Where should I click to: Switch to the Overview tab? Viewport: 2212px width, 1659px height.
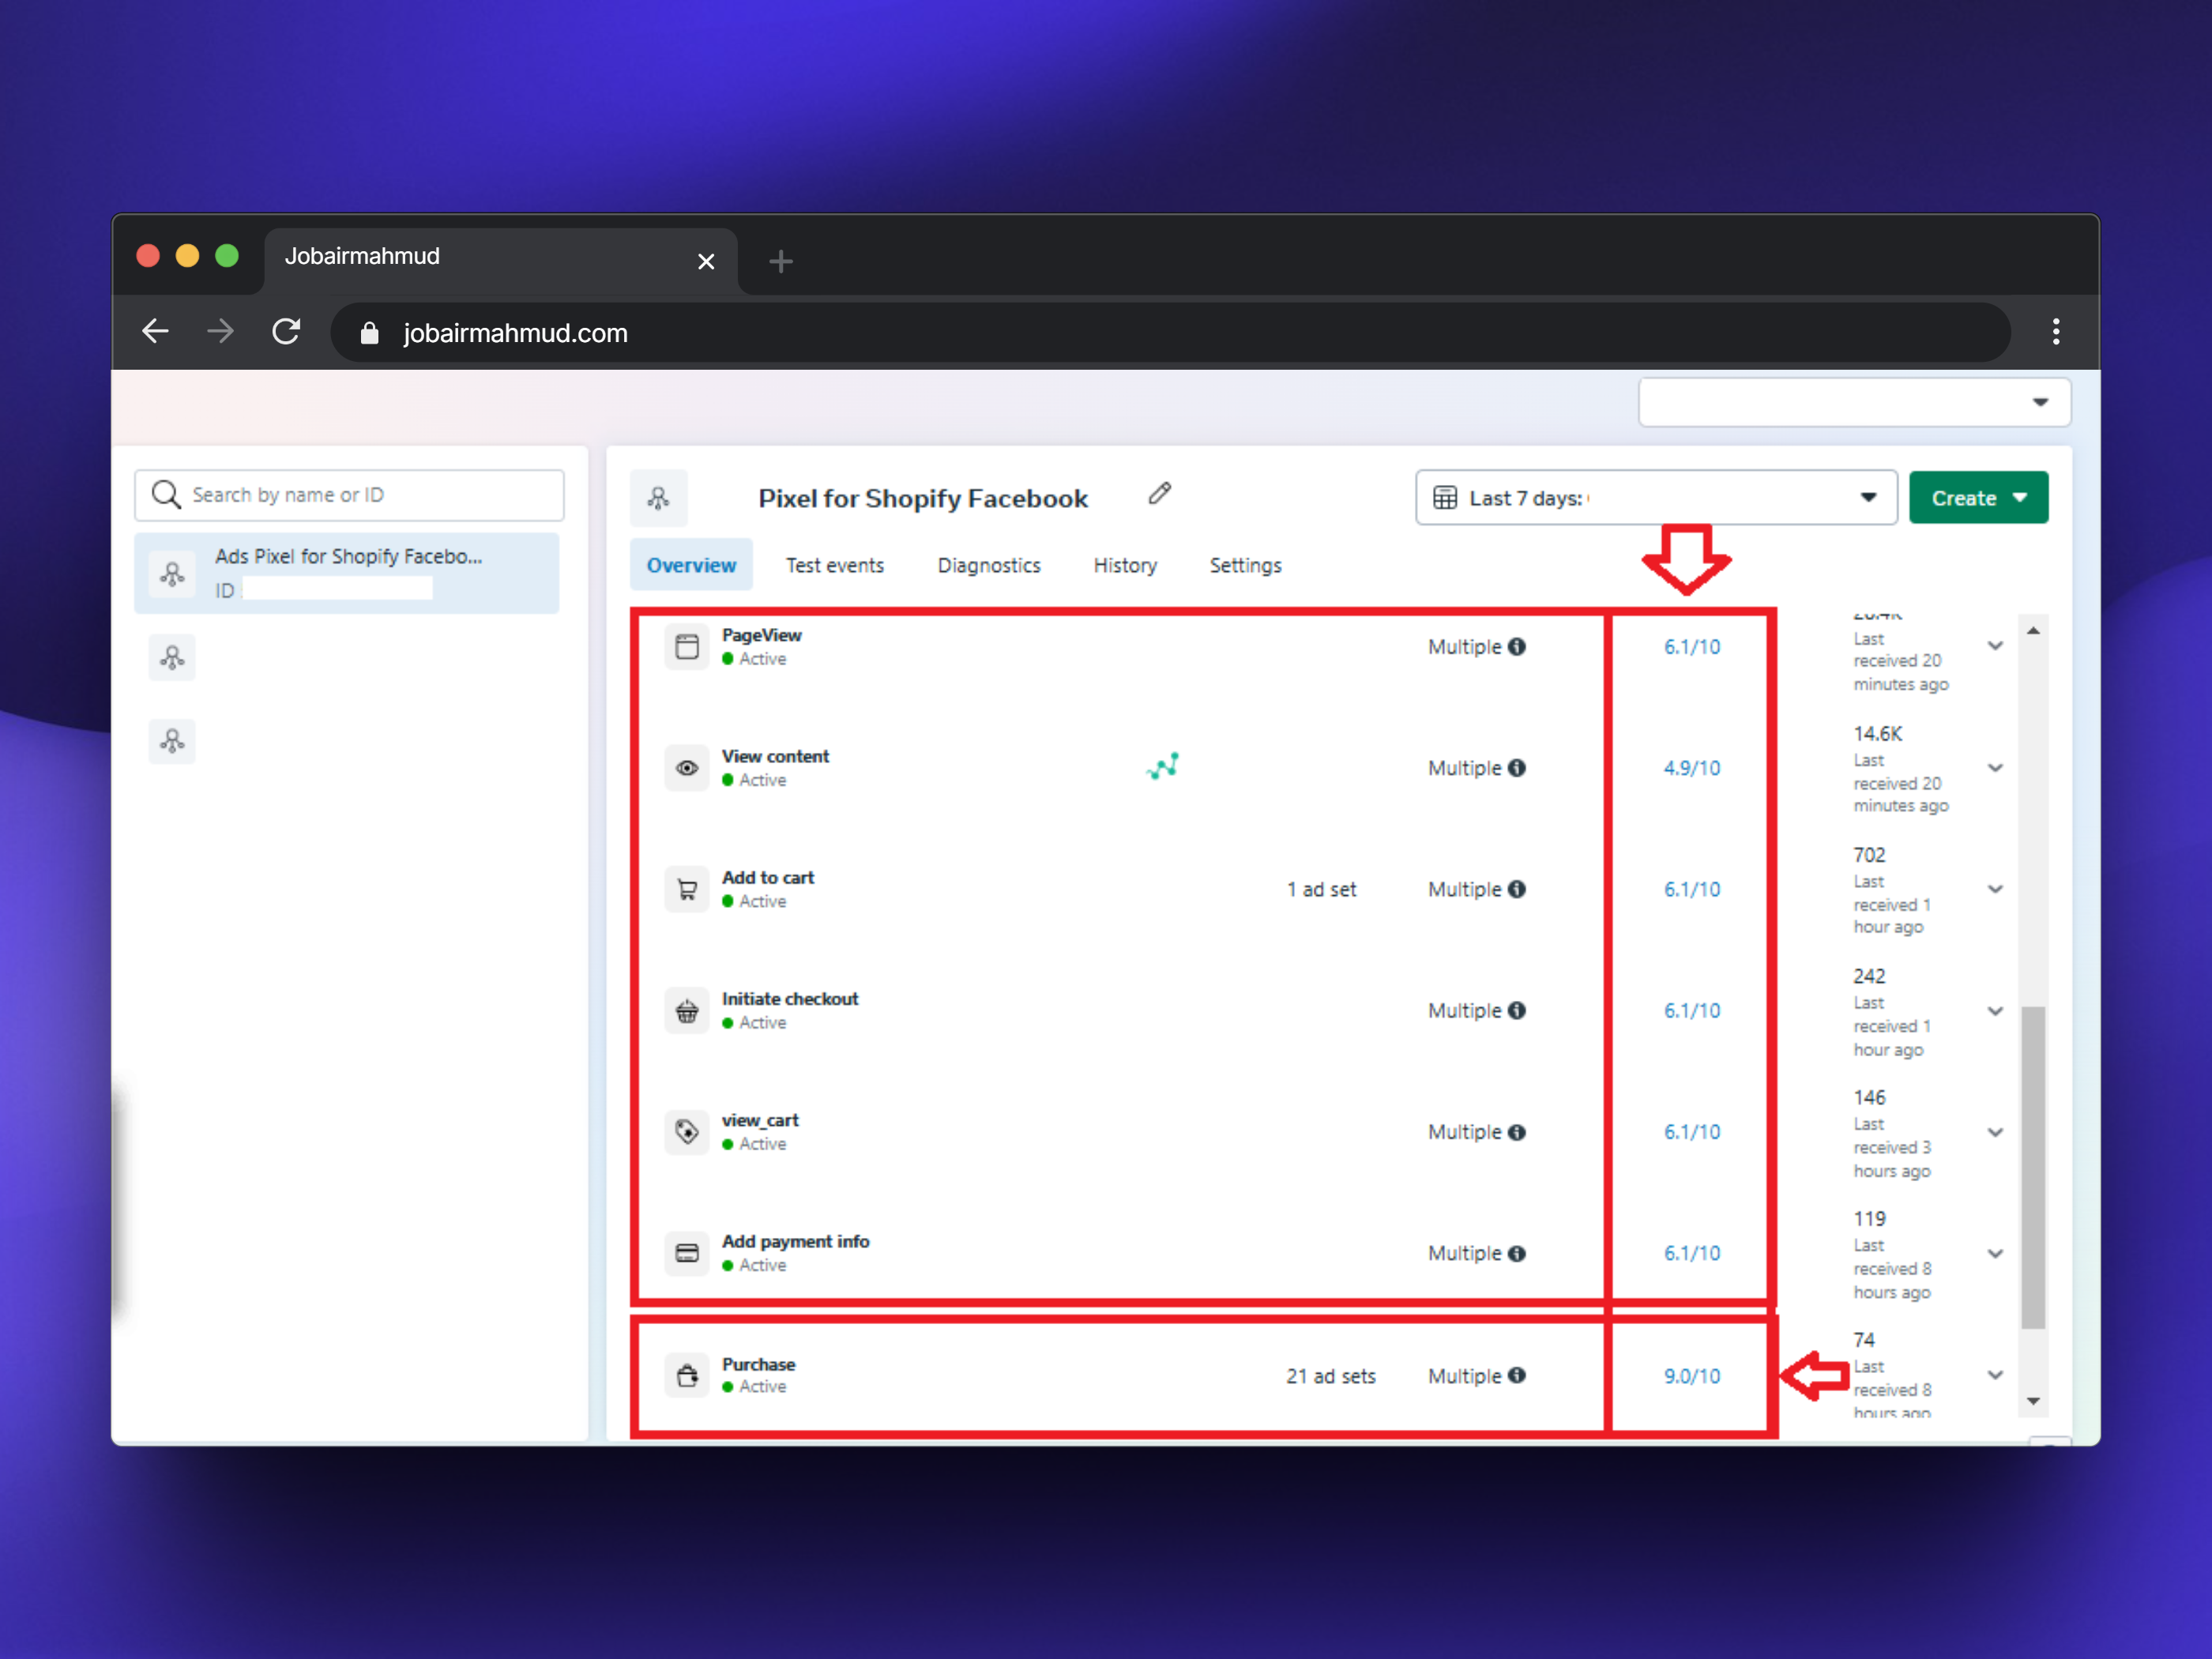(691, 566)
